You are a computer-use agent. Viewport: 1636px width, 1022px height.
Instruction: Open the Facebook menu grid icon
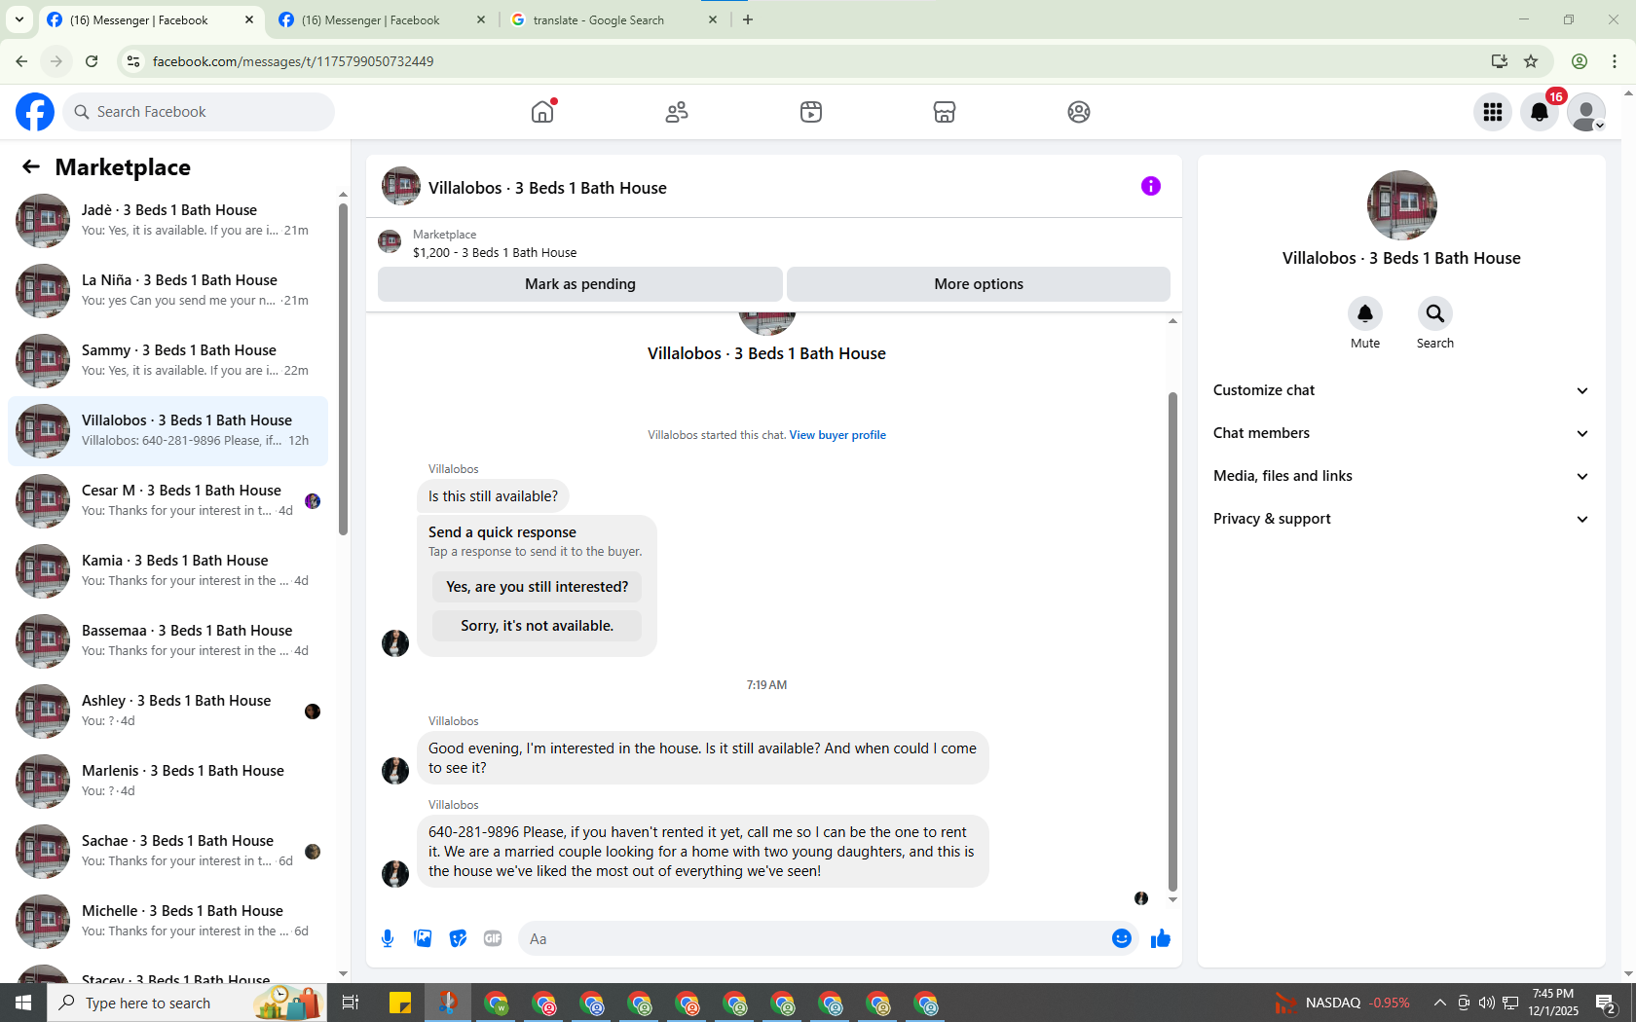(x=1493, y=112)
